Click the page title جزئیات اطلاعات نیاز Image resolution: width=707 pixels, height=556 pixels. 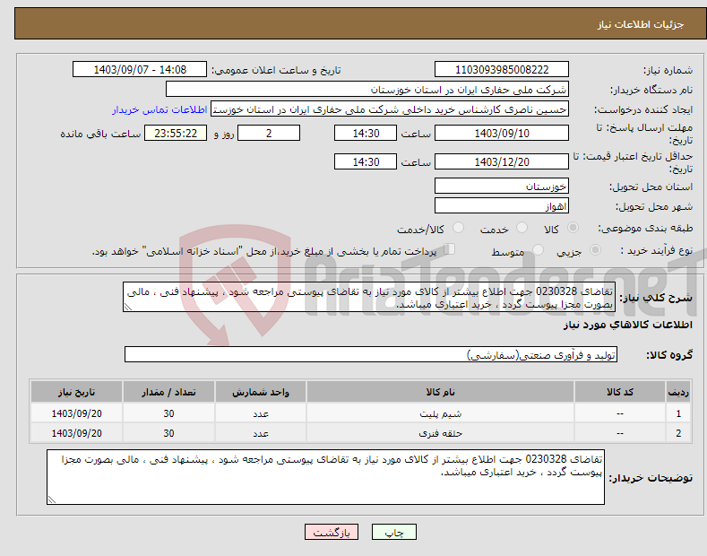click(x=641, y=24)
